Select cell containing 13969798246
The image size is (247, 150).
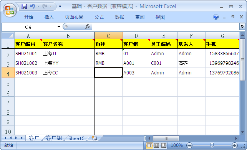coord(222,63)
